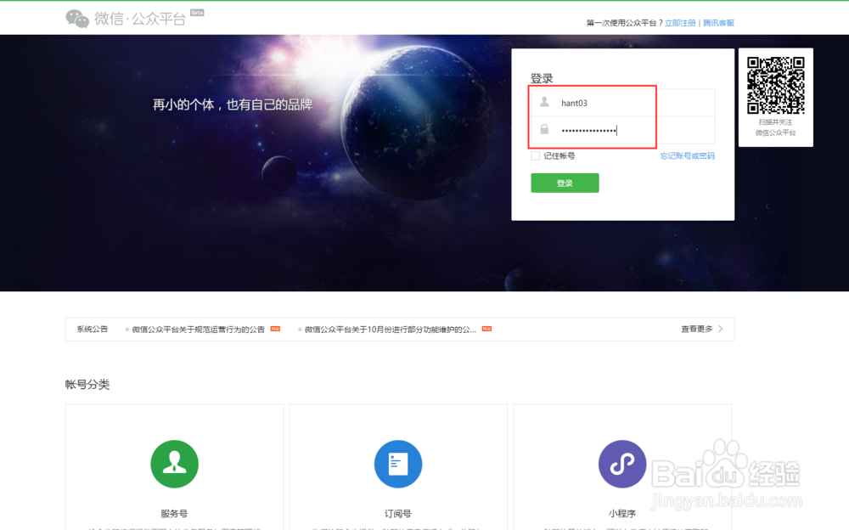The width and height of the screenshot is (849, 530).
Task: Click the 系统公告 system notice label
Action: click(89, 329)
